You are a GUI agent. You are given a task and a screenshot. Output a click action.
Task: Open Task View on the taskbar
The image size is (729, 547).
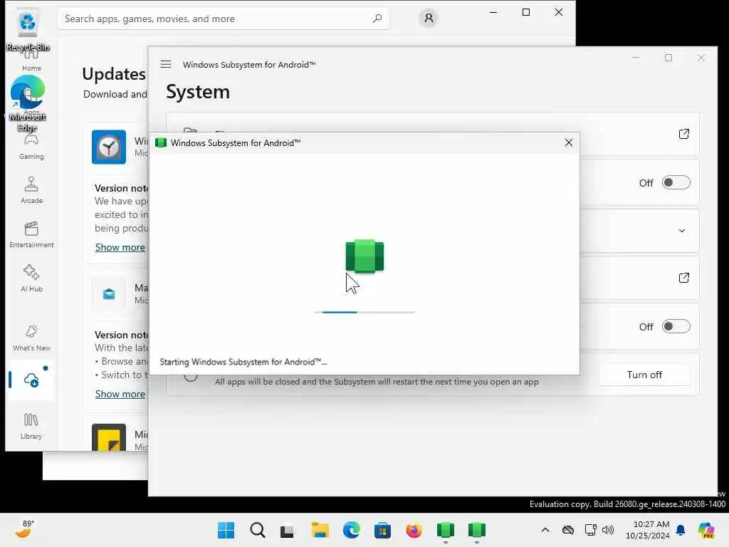click(x=288, y=530)
